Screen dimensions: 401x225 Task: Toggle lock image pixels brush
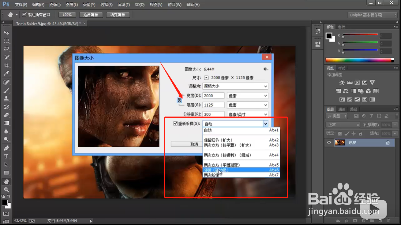tap(347, 134)
